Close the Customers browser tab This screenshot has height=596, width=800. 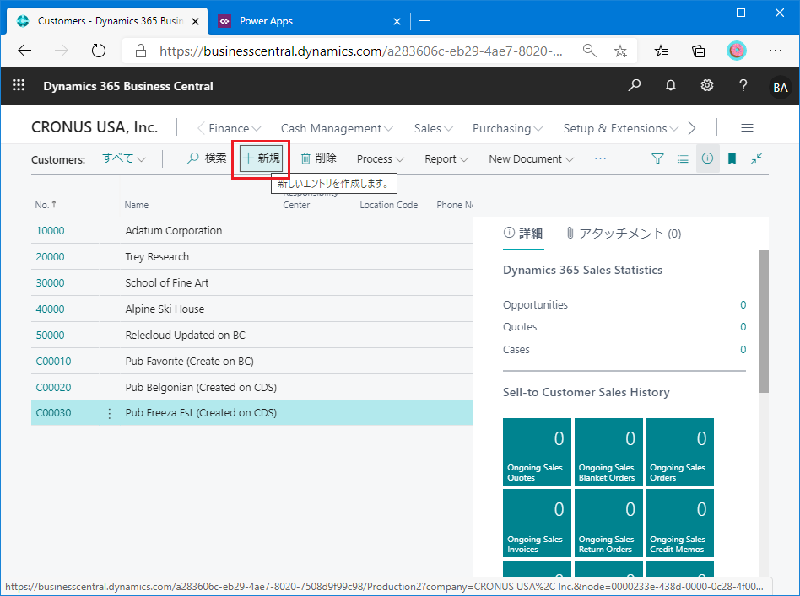pos(195,21)
